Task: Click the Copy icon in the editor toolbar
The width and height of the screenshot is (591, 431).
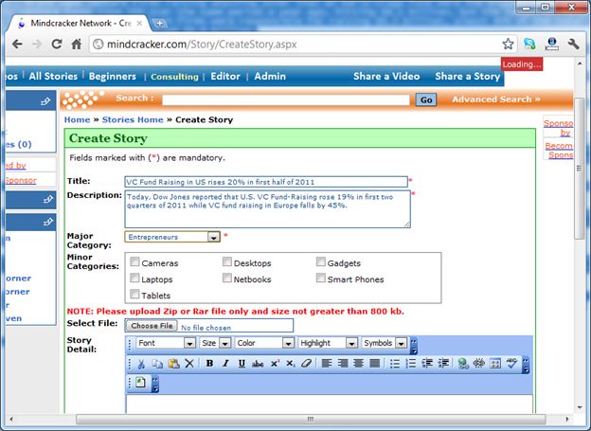Action: pos(157,364)
